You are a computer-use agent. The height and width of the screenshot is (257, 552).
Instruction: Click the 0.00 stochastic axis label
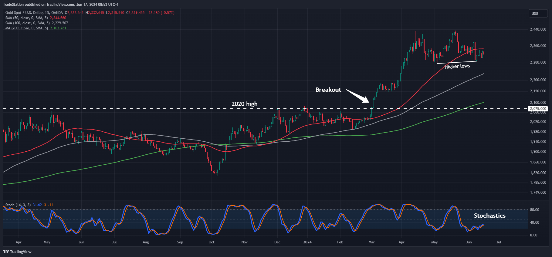533,235
